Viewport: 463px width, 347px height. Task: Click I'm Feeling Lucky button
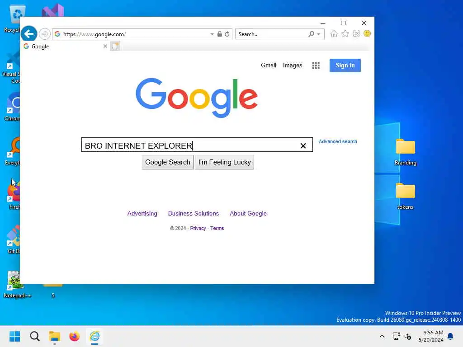(x=224, y=162)
